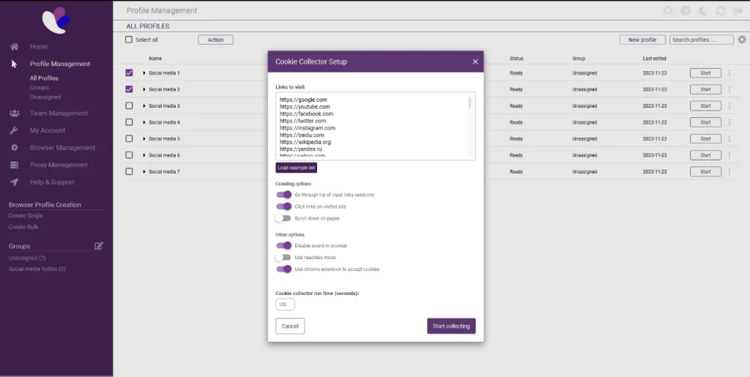The height and width of the screenshot is (377, 750).
Task: Expand the Social media 3 row arrow
Action: tap(144, 106)
